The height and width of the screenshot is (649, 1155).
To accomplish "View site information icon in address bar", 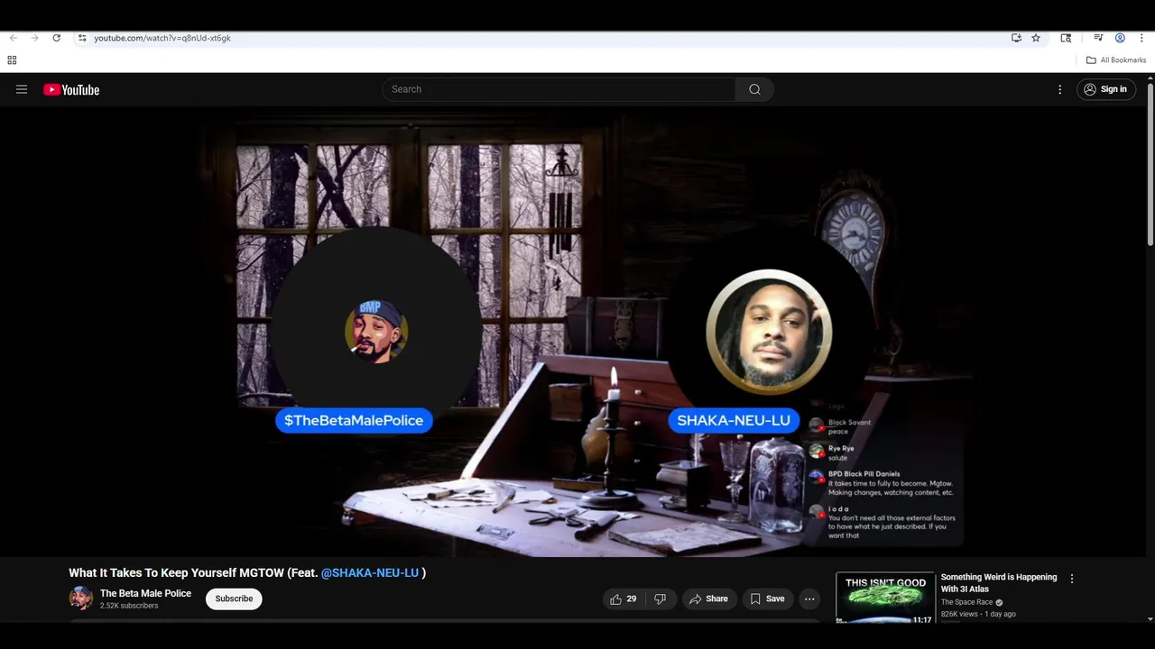I will coord(82,38).
